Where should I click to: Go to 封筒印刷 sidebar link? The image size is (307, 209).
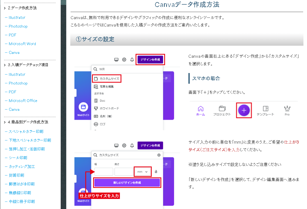tap(16, 175)
